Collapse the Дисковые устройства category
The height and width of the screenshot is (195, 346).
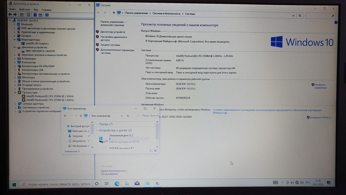click(x=15, y=47)
